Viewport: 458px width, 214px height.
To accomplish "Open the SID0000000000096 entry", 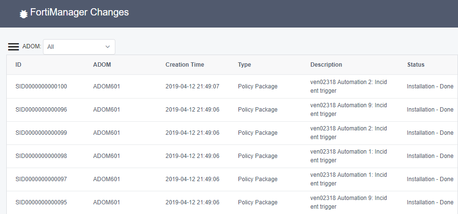I will click(41, 110).
